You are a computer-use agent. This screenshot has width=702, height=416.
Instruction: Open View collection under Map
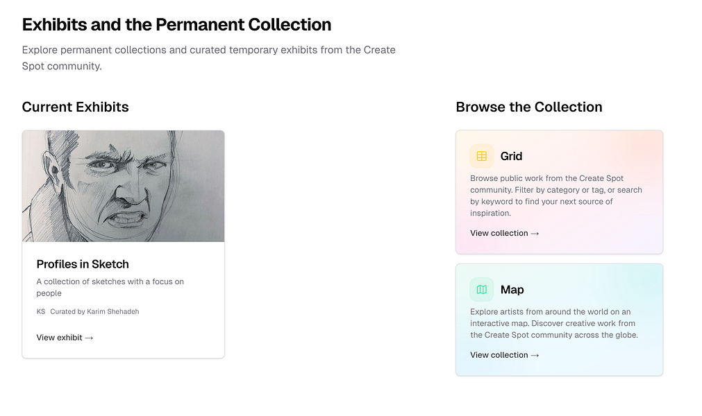[x=499, y=355]
